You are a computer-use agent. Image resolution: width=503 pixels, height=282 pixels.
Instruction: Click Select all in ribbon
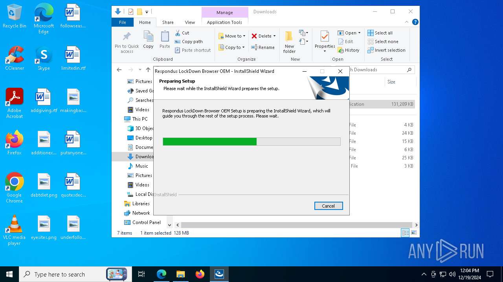(380, 33)
